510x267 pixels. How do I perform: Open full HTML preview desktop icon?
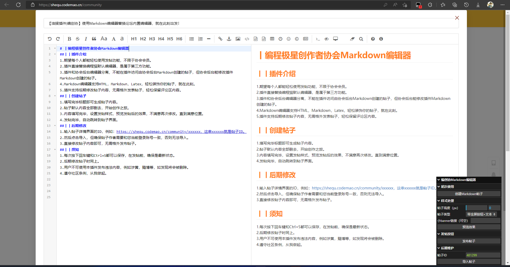tap(335, 39)
